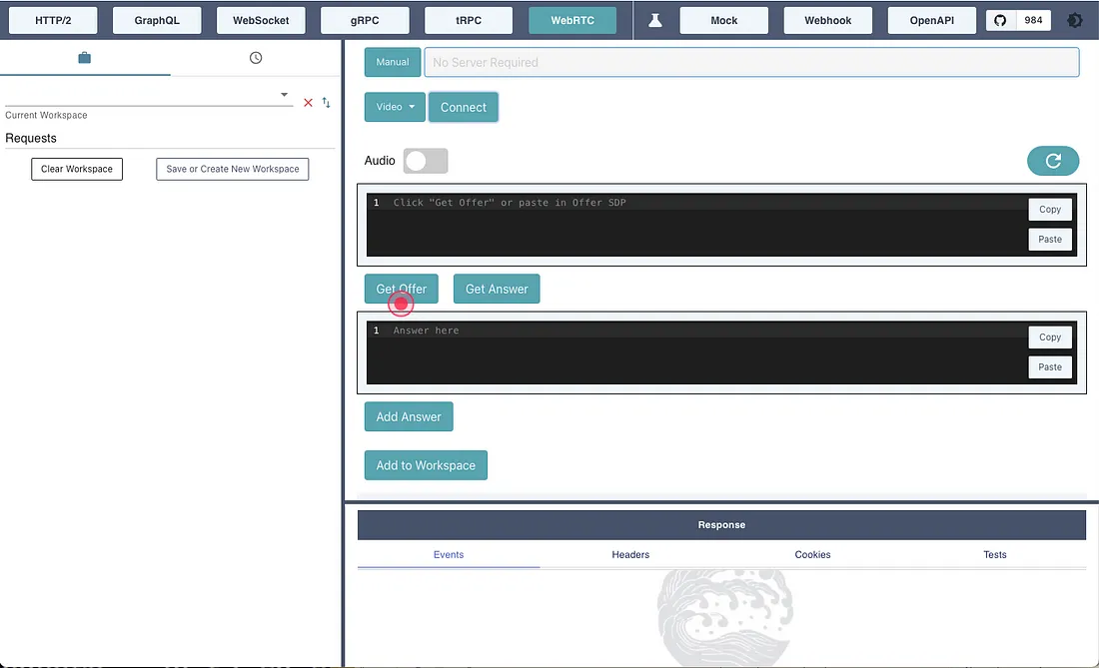
Task: Click Copy beside the Offer SDP editor
Action: point(1049,210)
